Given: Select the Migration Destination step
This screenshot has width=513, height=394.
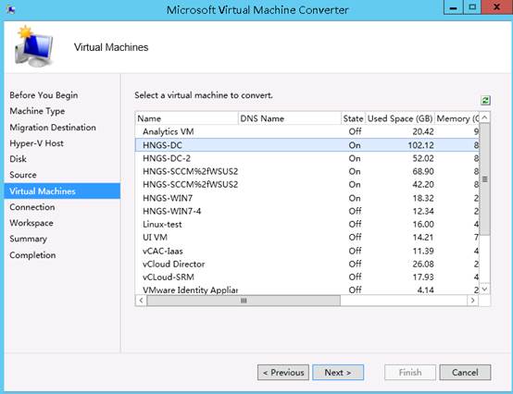Looking at the screenshot, I should pos(53,127).
